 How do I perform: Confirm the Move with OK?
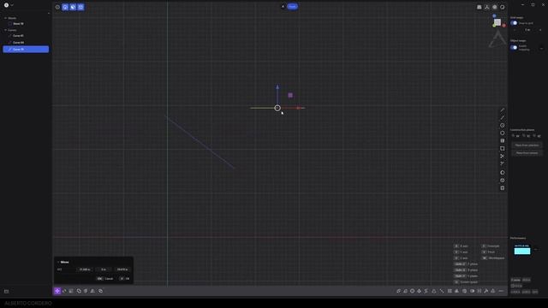[124, 279]
